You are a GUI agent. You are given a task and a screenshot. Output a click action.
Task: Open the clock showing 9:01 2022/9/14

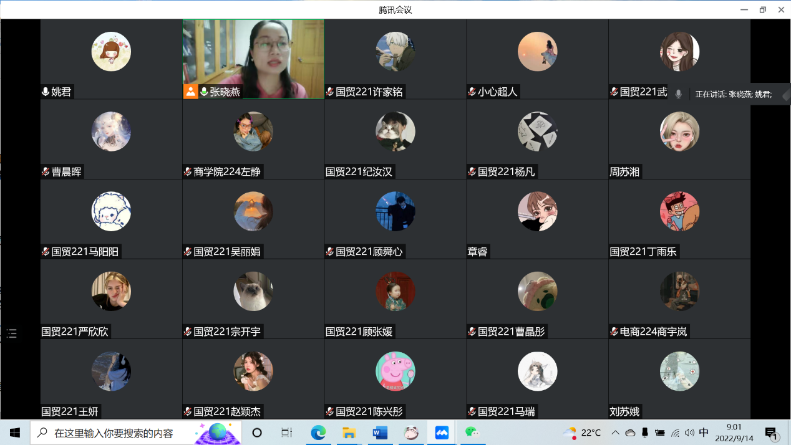point(735,433)
